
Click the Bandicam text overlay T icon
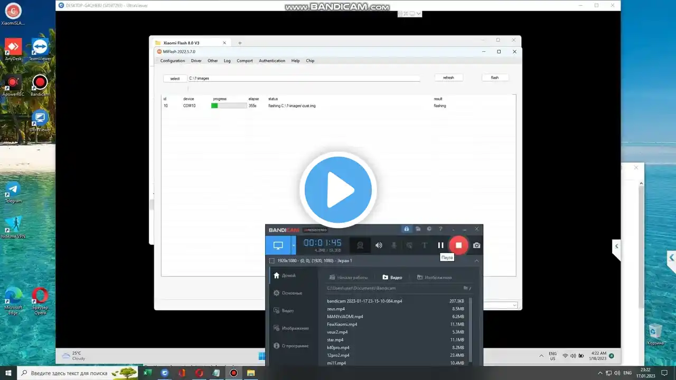point(424,245)
